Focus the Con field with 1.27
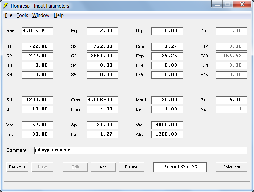The image size is (254, 192). [x=167, y=47]
